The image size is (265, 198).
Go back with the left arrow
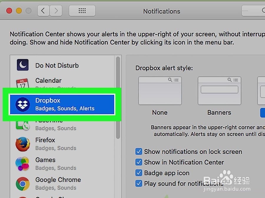pyautogui.click(x=44, y=11)
